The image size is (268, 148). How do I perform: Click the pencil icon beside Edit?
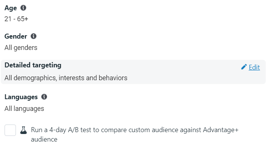tap(244, 67)
